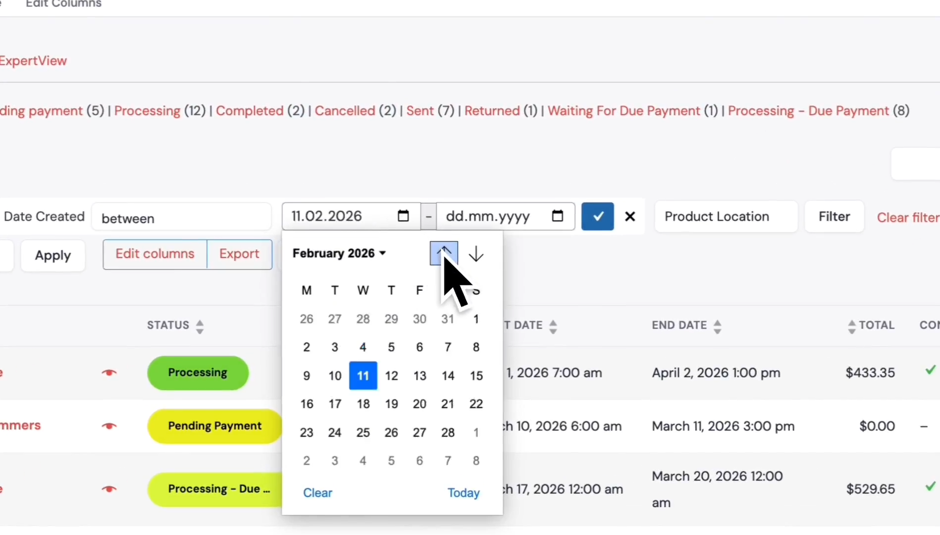Sort by the TOTAL column arrows
The image size is (940, 535).
tap(851, 326)
